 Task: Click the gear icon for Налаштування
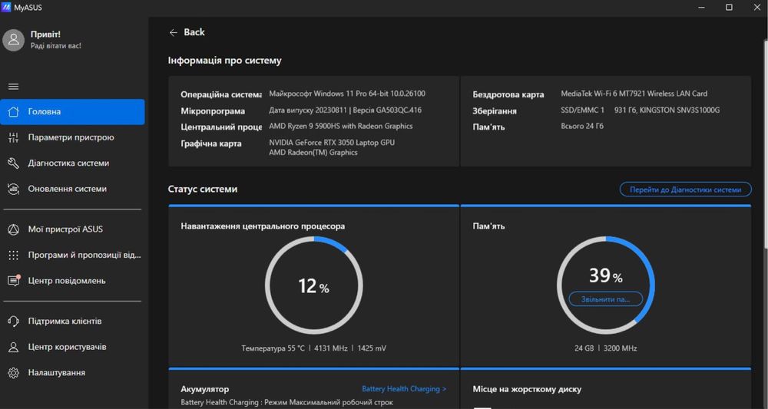tap(14, 373)
